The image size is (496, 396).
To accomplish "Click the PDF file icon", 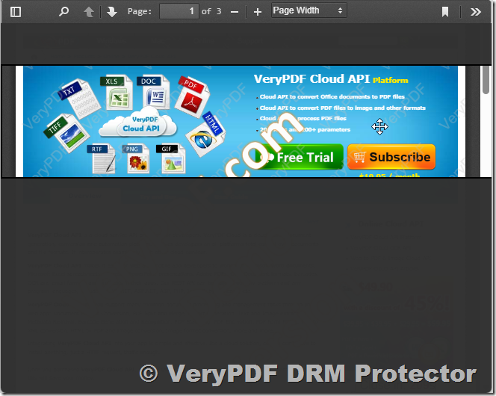I will click(193, 96).
